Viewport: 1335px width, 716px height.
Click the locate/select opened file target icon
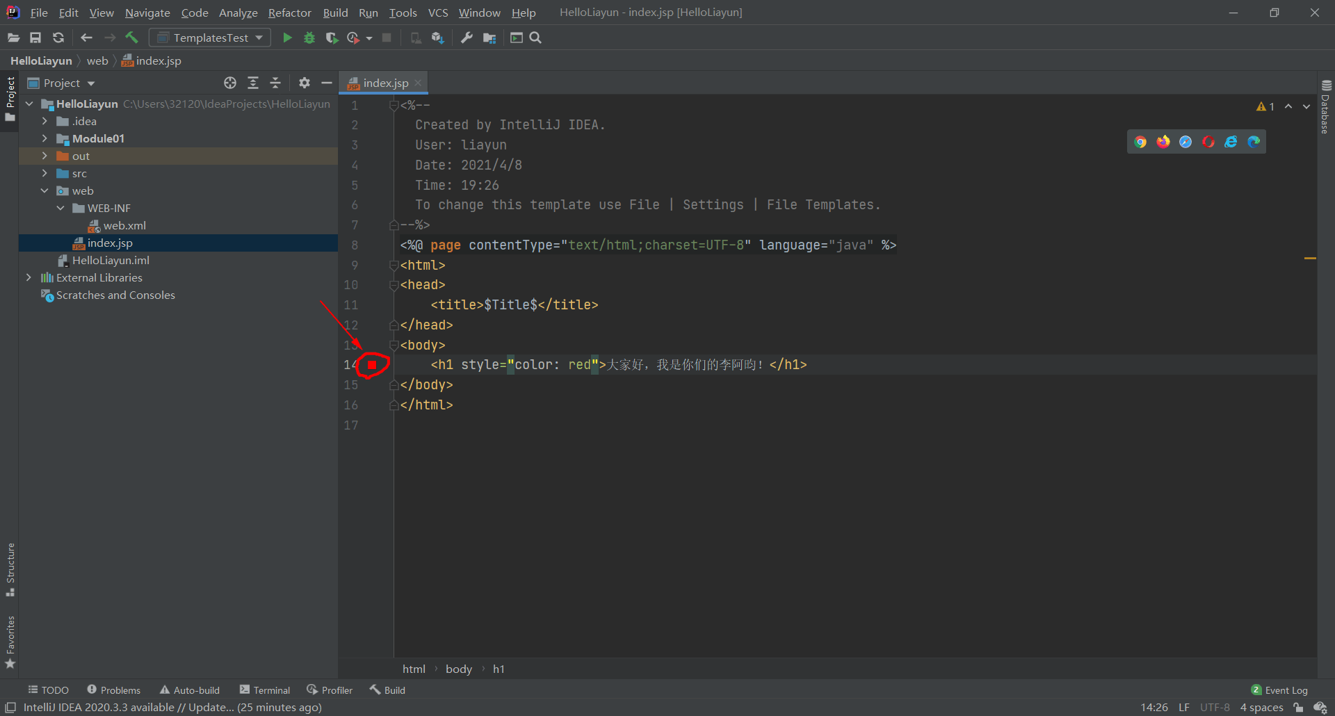coord(230,83)
